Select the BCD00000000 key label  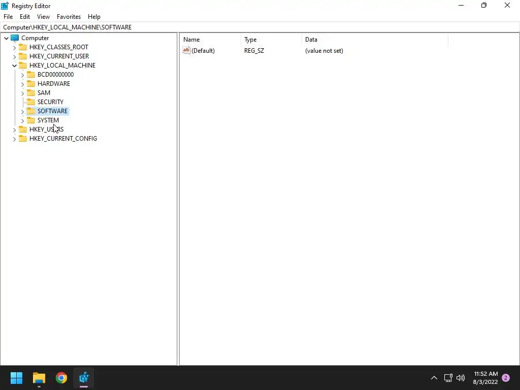[x=55, y=74]
